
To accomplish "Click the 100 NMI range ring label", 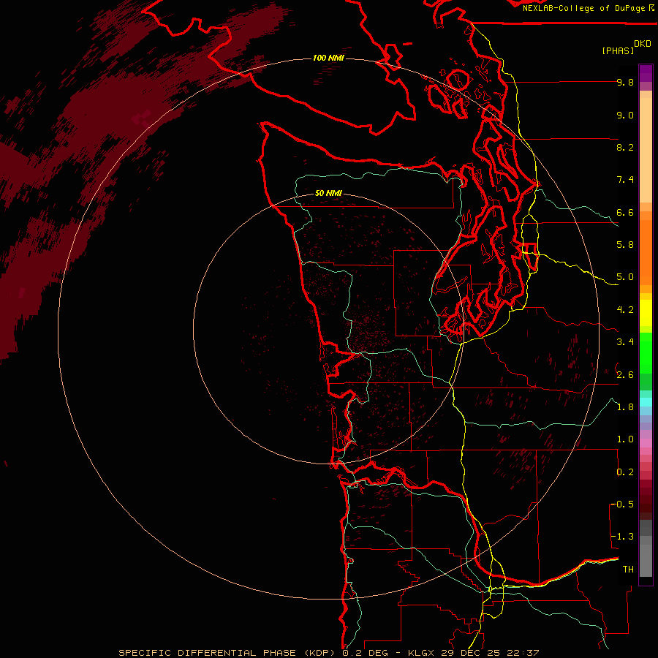I will point(328,58).
